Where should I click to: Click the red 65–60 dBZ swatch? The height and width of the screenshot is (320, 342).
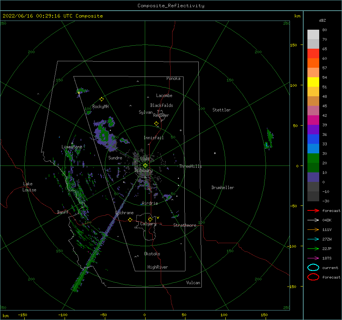(313, 54)
